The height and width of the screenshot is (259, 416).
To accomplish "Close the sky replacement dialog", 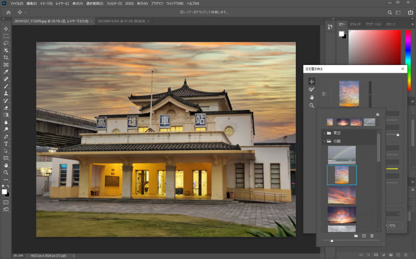I will [402, 69].
